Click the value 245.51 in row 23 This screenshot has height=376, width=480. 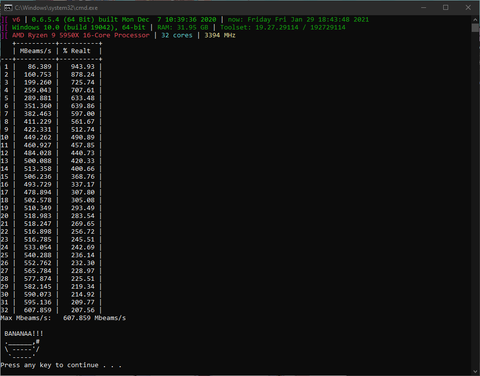83,240
